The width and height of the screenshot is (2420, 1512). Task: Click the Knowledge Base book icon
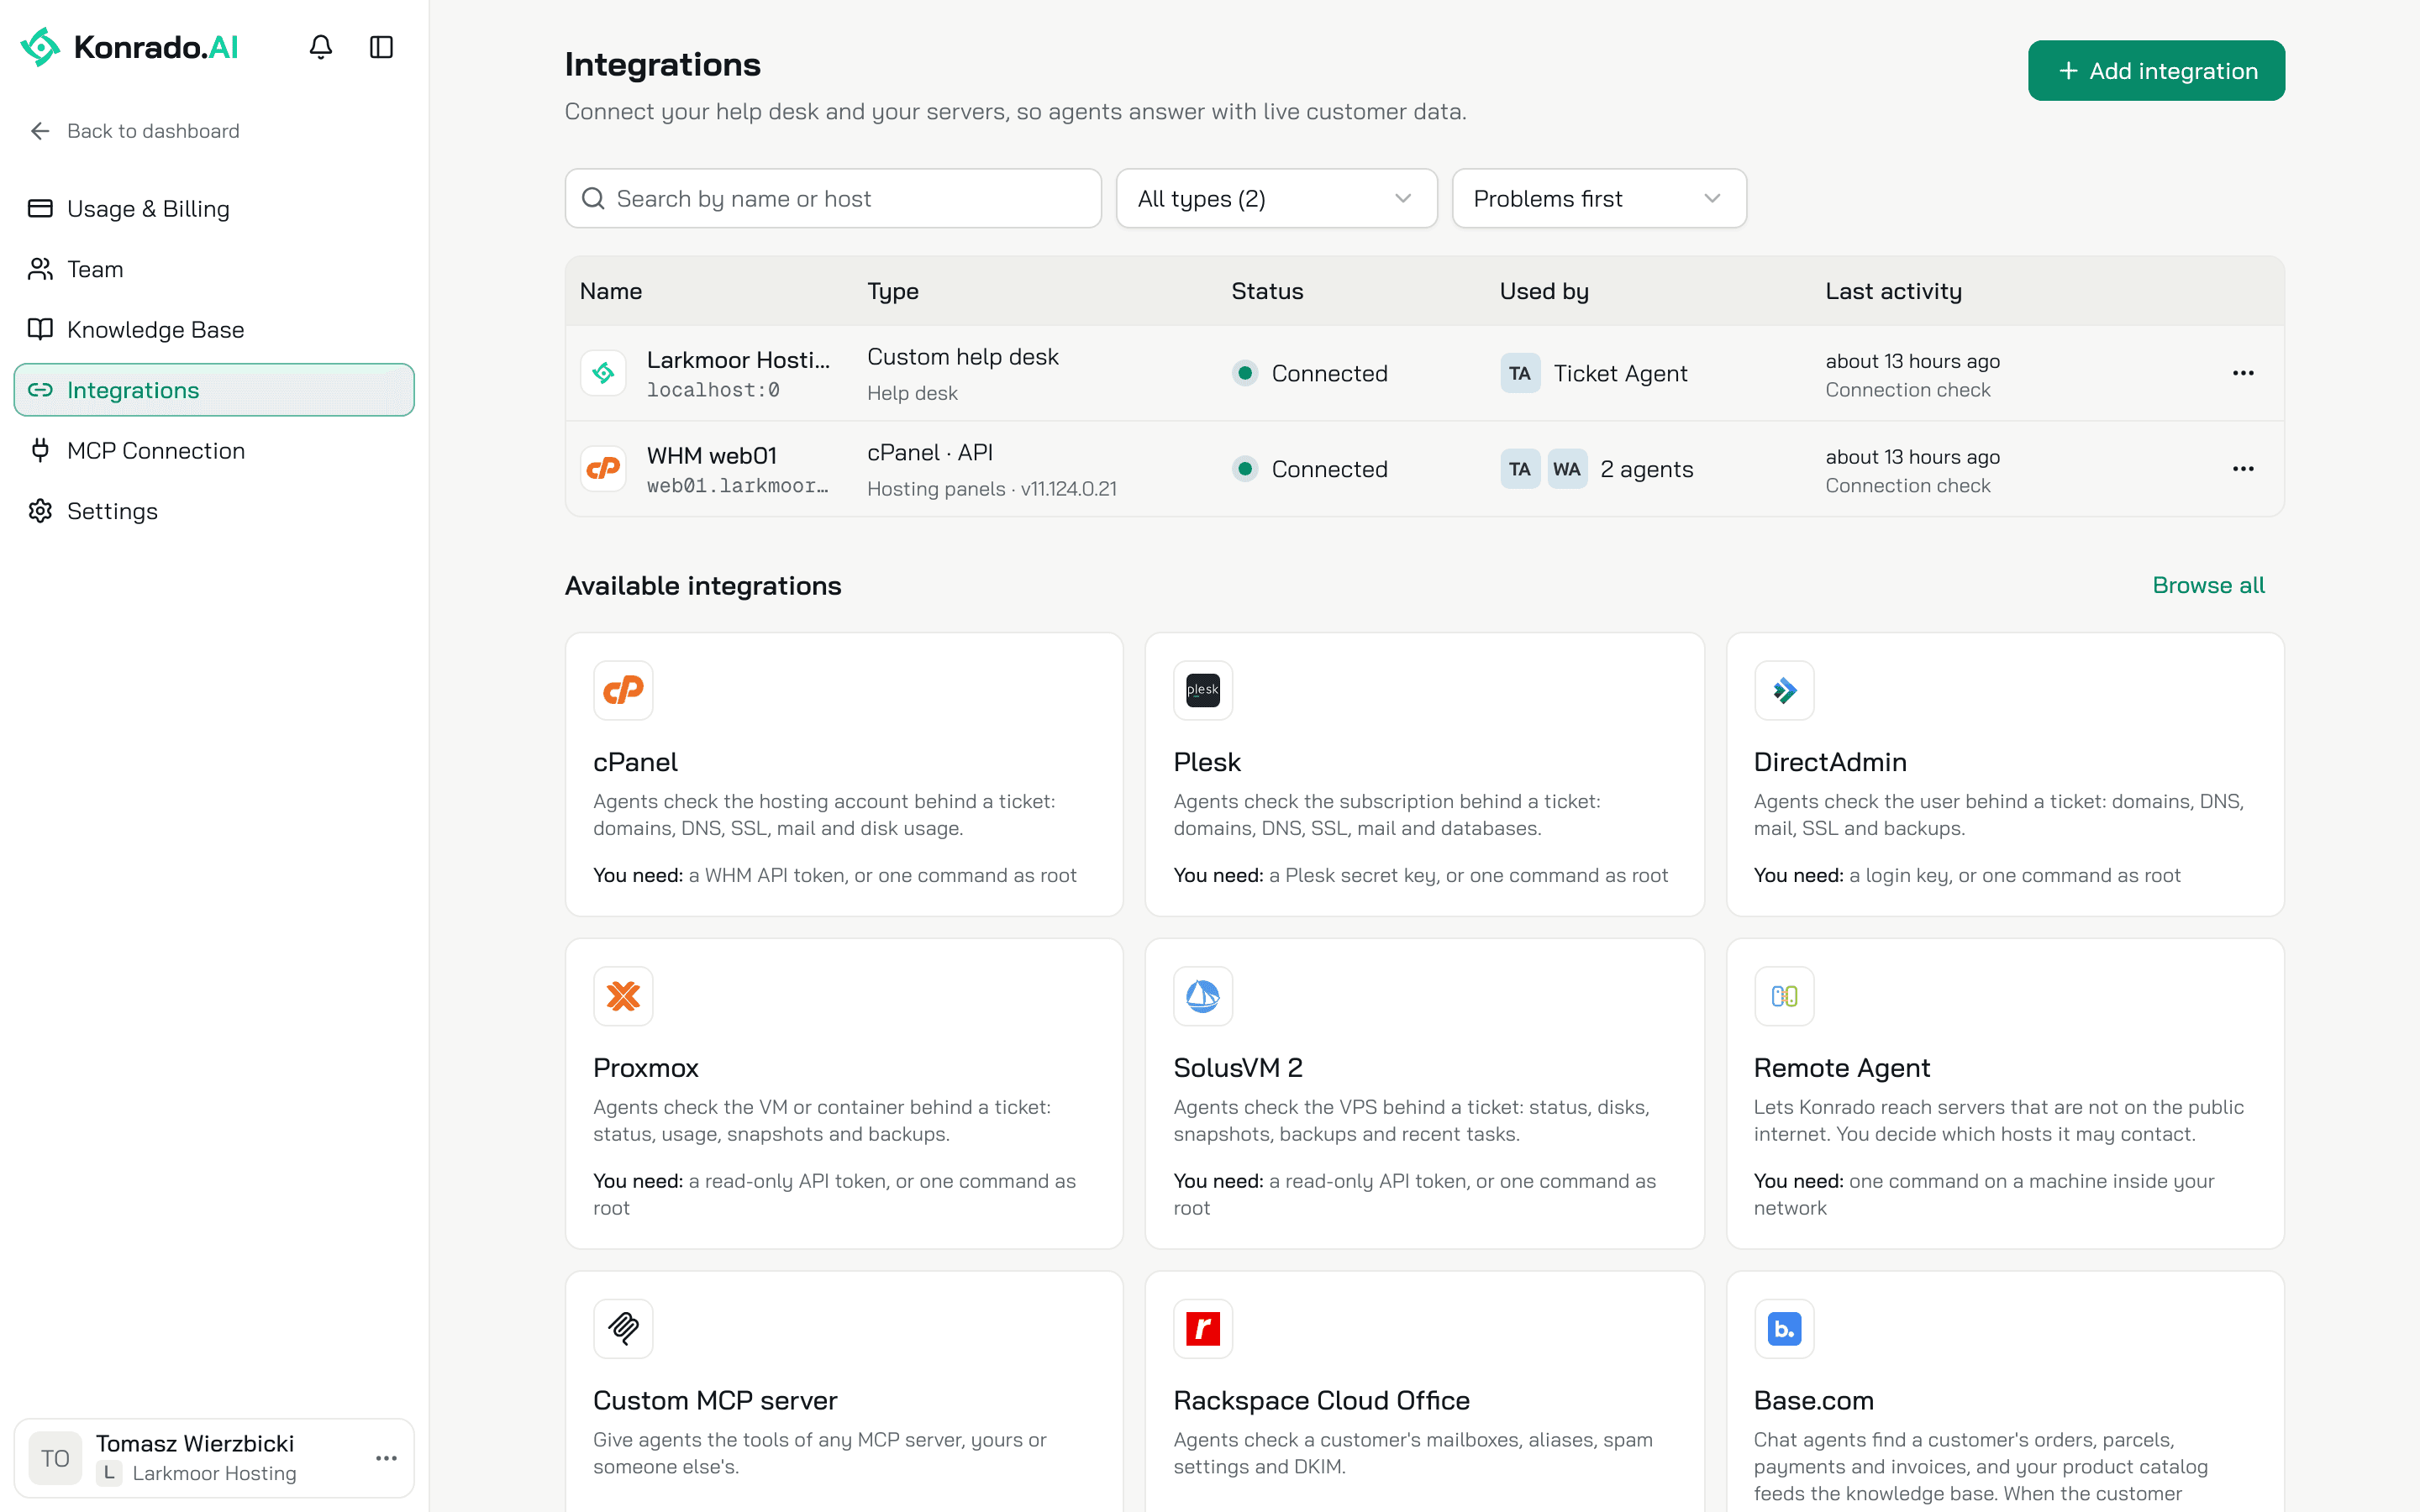pos(40,329)
